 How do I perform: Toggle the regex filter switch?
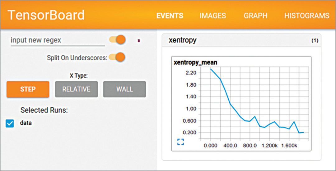tap(117, 40)
